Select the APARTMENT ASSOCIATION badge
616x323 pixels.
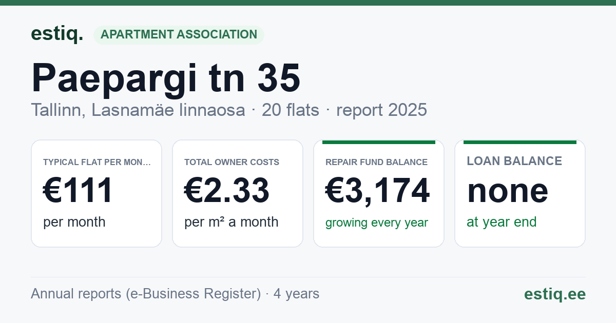pyautogui.click(x=179, y=35)
